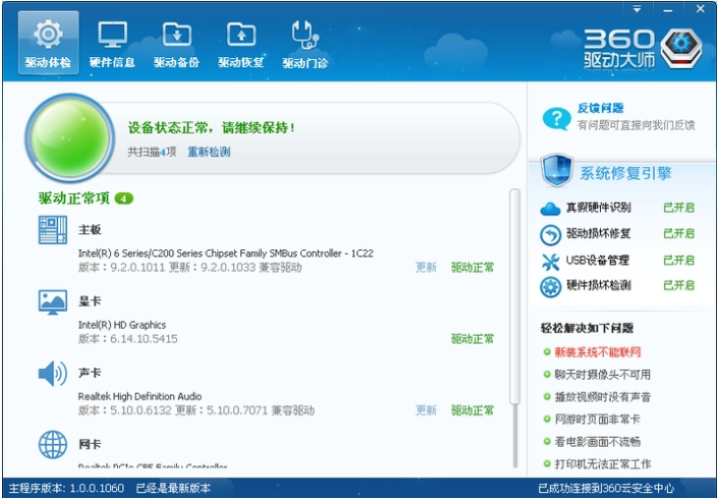Screen dimensions: 719x498
Task: Minimize the 360驱动大师 window
Action: click(668, 9)
